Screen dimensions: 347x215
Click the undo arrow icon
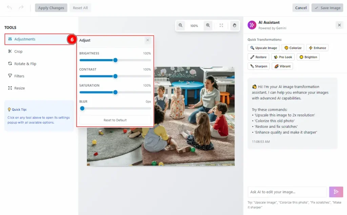click(9, 8)
